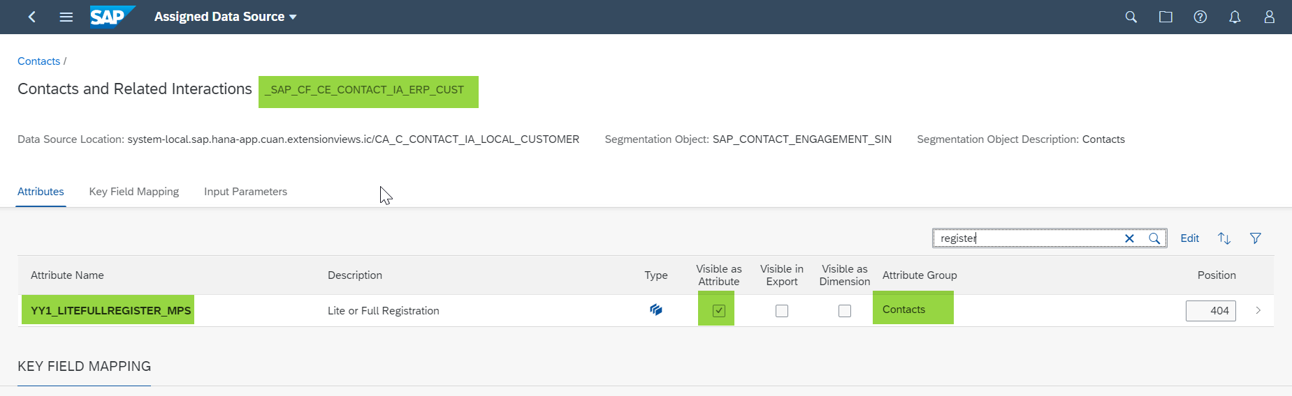The image size is (1292, 396).
Task: Open row details with the chevron arrow
Action: coord(1258,311)
